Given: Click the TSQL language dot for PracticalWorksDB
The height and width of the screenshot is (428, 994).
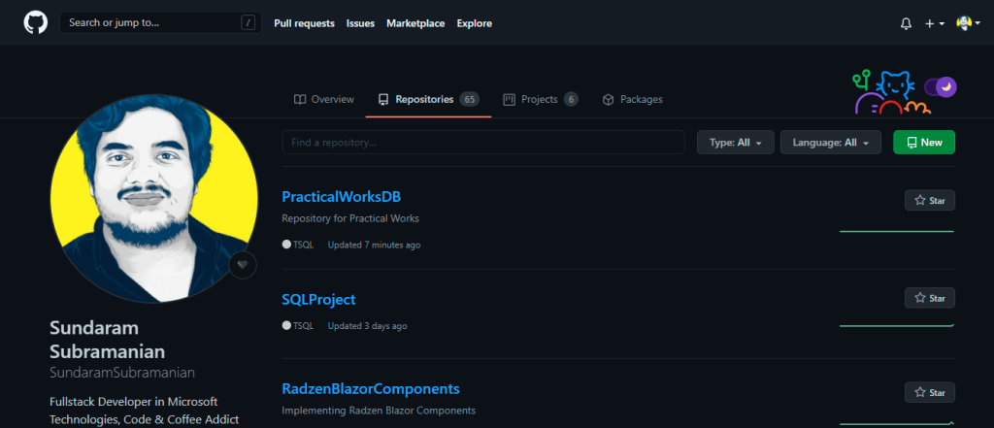Looking at the screenshot, I should 286,245.
